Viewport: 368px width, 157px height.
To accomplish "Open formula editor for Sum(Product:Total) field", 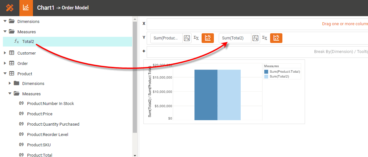I will click(x=187, y=38).
